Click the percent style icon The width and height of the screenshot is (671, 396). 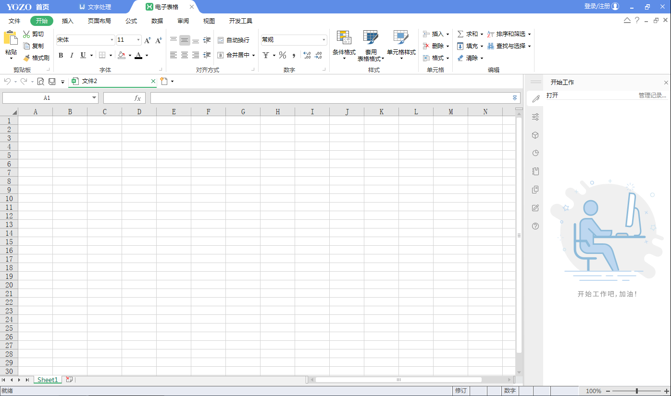click(283, 55)
